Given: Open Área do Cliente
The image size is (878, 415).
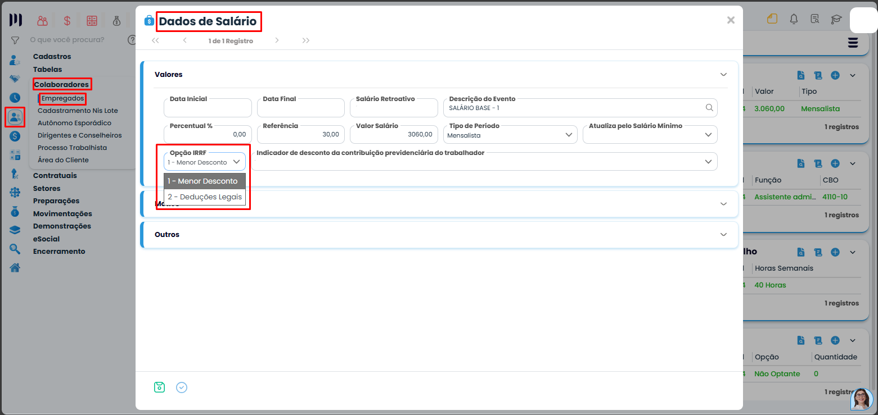Looking at the screenshot, I should pyautogui.click(x=63, y=160).
